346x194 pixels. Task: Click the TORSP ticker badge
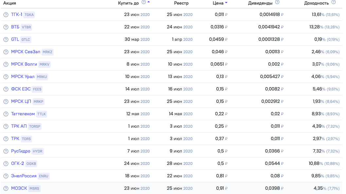click(35, 127)
